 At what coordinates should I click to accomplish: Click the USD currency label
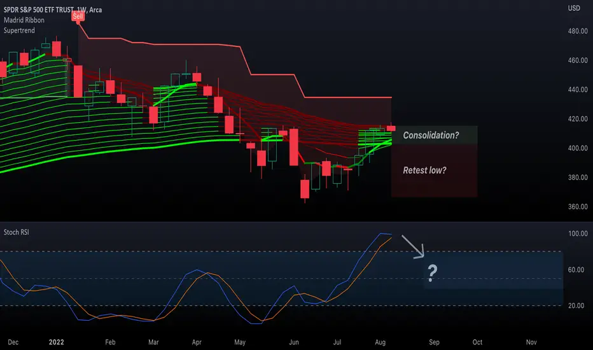[574, 8]
